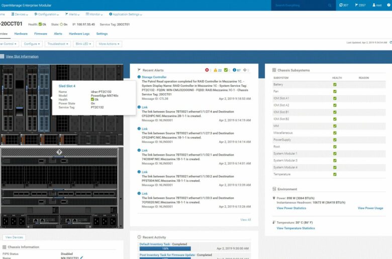Click the question mark badge on chassis rear

point(59,152)
